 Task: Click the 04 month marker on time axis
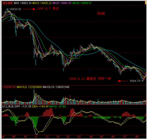[x=91, y=137]
